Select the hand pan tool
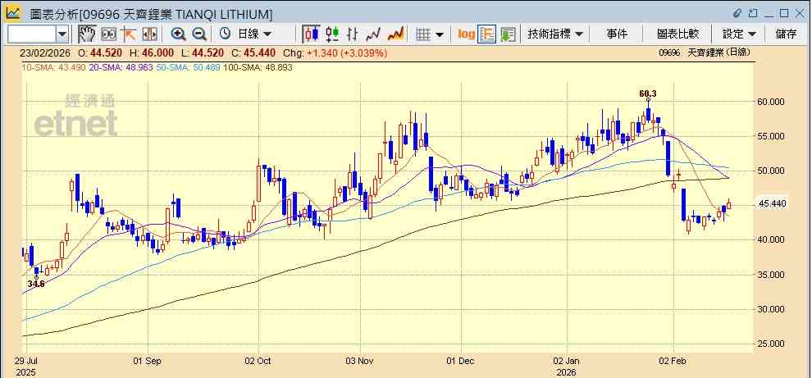Image resolution: width=812 pixels, height=378 pixels. [86, 34]
